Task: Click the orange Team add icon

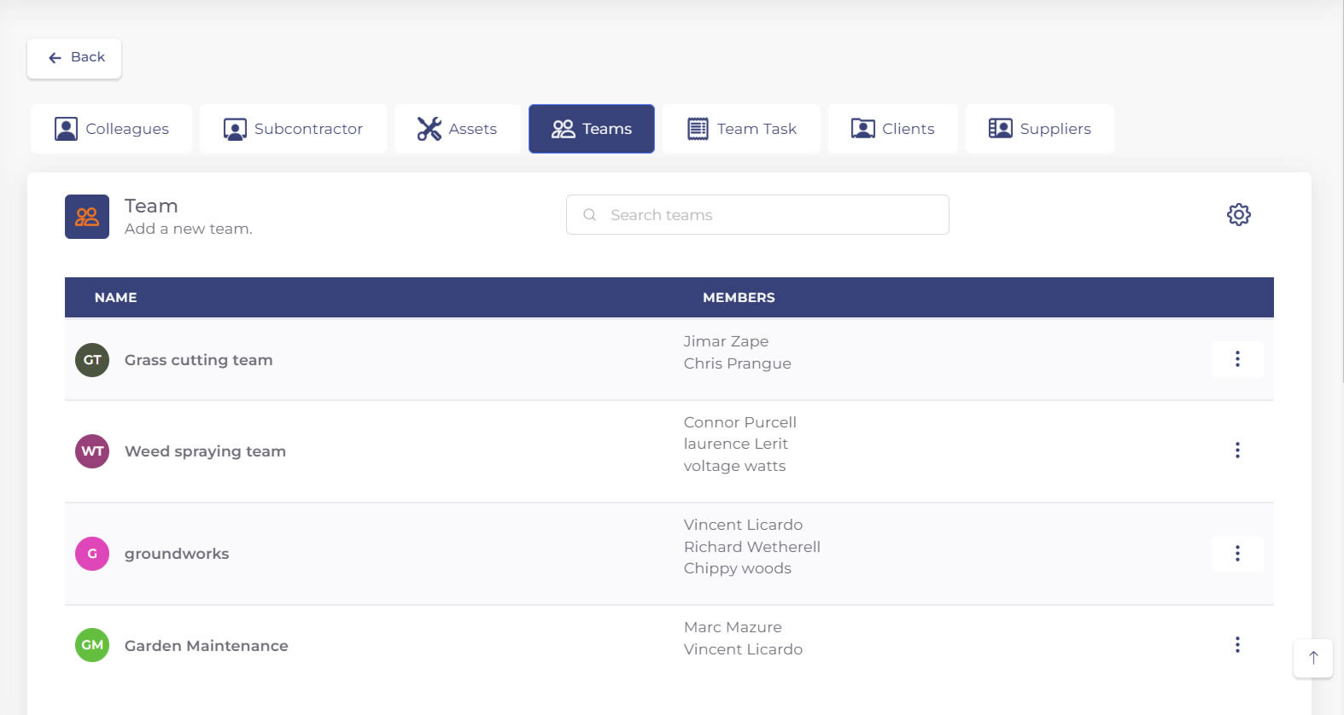Action: [x=87, y=217]
